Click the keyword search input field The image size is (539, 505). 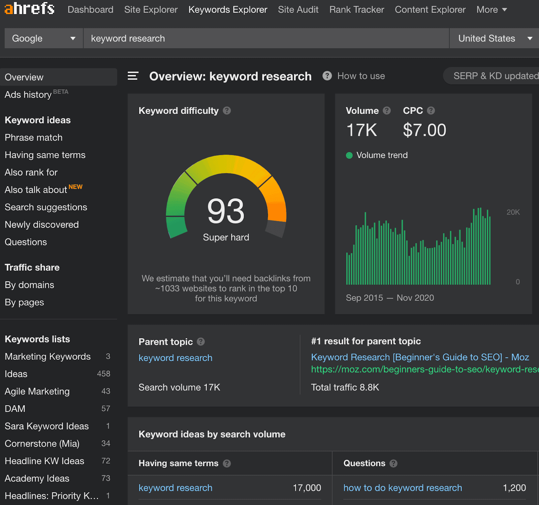[266, 38]
